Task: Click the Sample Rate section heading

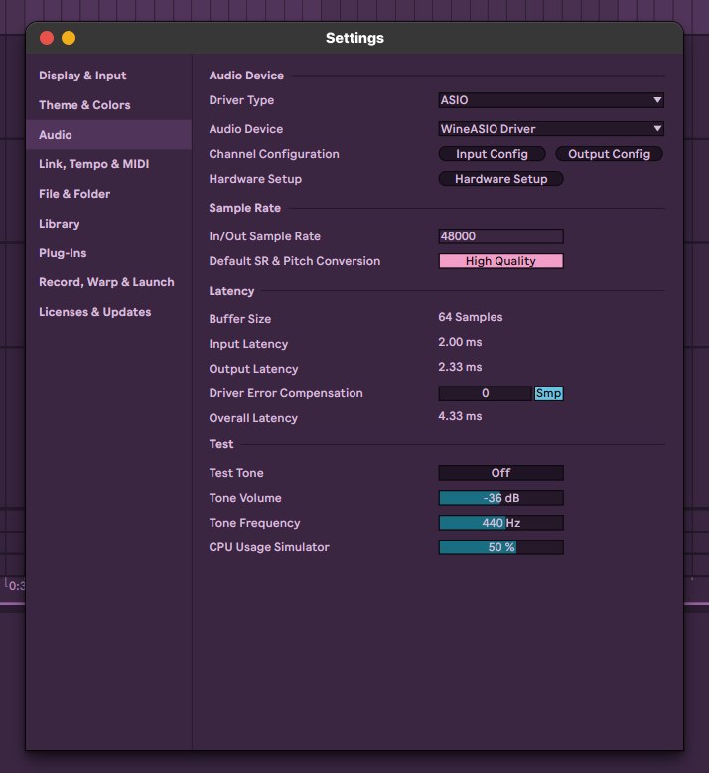Action: click(x=245, y=208)
